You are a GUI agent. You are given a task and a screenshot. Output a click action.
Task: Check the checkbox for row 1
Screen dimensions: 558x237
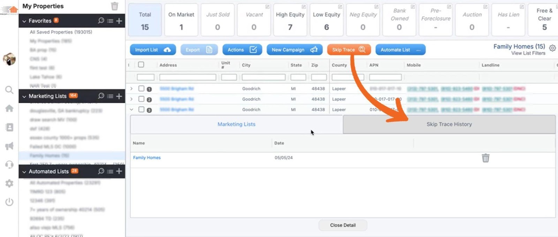click(x=141, y=89)
